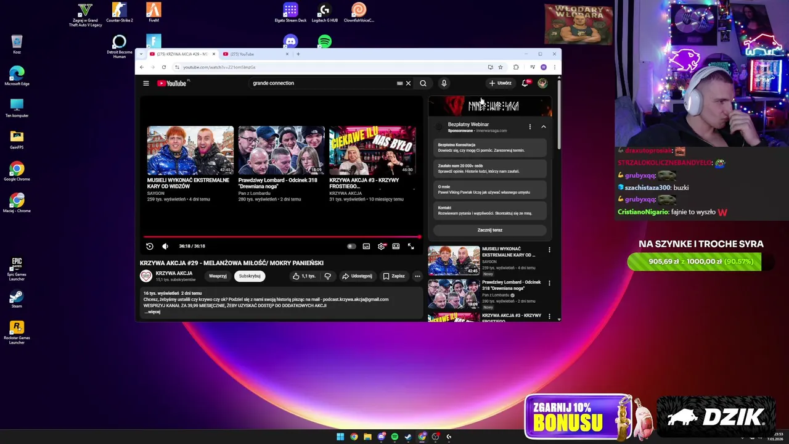
Task: Select the Elgato Stream Deck desktop icon
Action: pyautogui.click(x=290, y=13)
